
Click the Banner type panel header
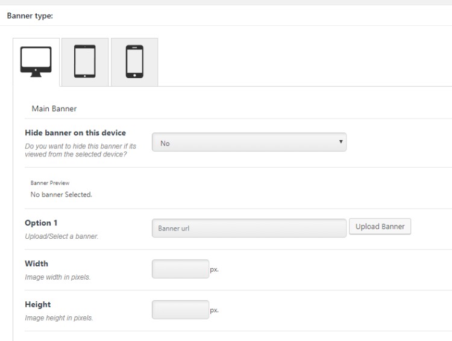pyautogui.click(x=30, y=16)
